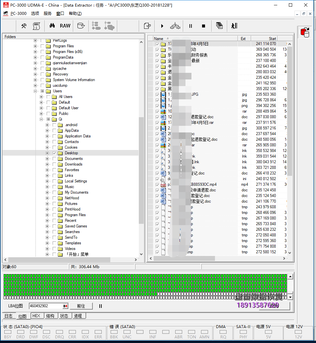Pause button next to the 前往 button
Screen dimensions: 316x343
[100, 306]
